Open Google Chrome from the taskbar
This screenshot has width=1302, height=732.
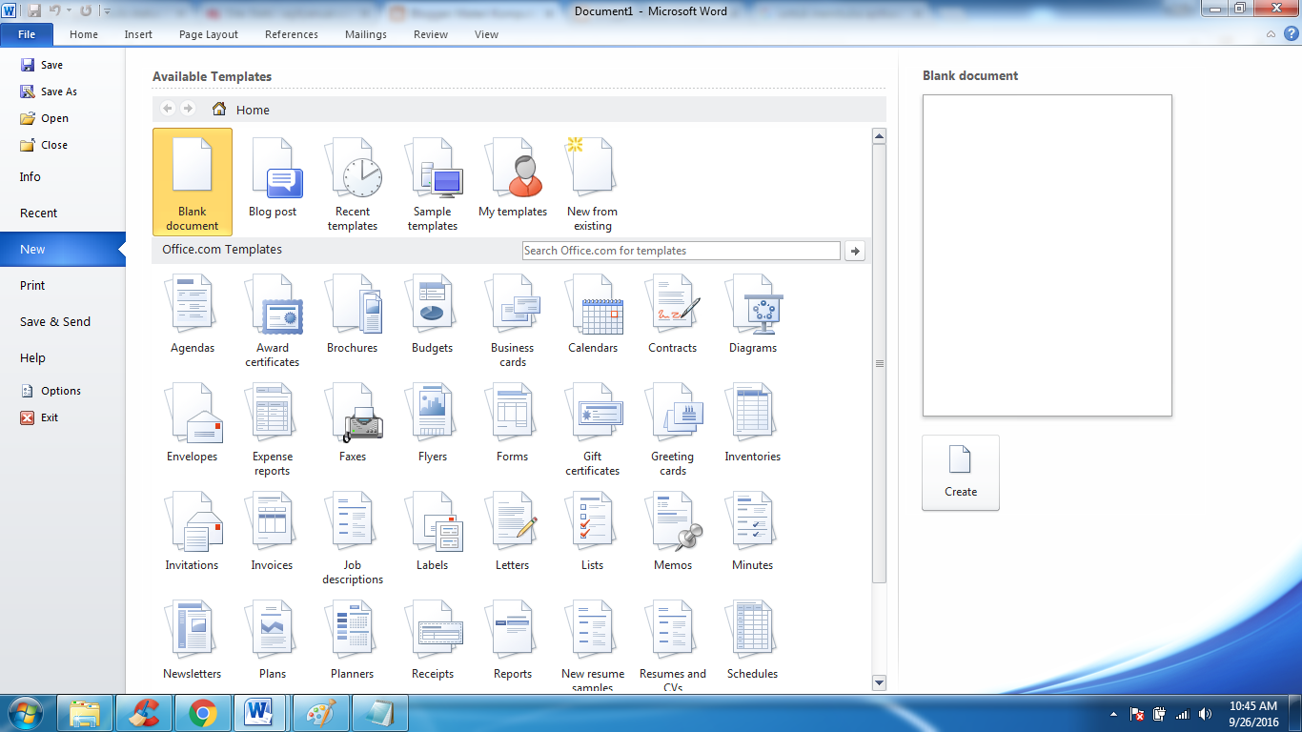pos(202,713)
